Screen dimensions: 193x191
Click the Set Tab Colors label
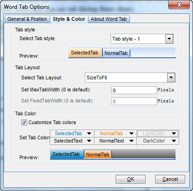pos(35,137)
